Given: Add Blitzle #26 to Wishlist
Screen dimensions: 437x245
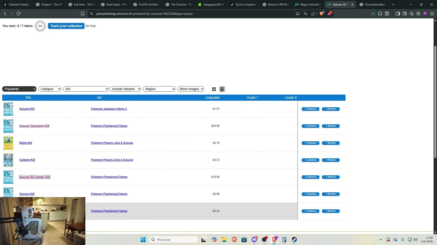Looking at the screenshot, I should point(330,143).
